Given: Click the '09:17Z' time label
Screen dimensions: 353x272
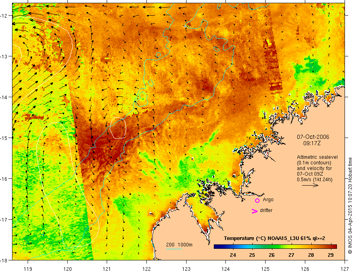Looking at the screenshot, I should pos(312,143).
